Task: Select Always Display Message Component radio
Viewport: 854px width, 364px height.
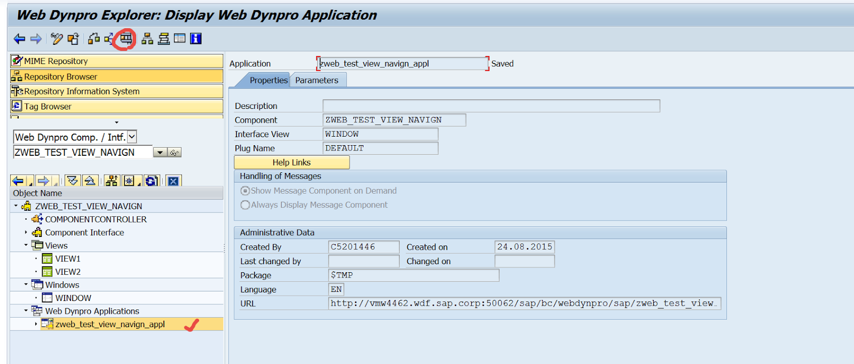Action: [x=245, y=205]
